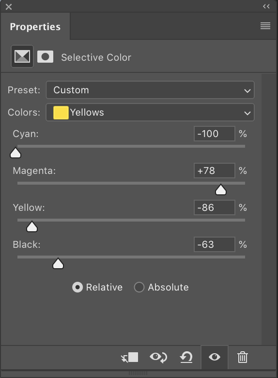This screenshot has height=378, width=278.
Task: Reset adjustment to defaults
Action: pos(186,357)
